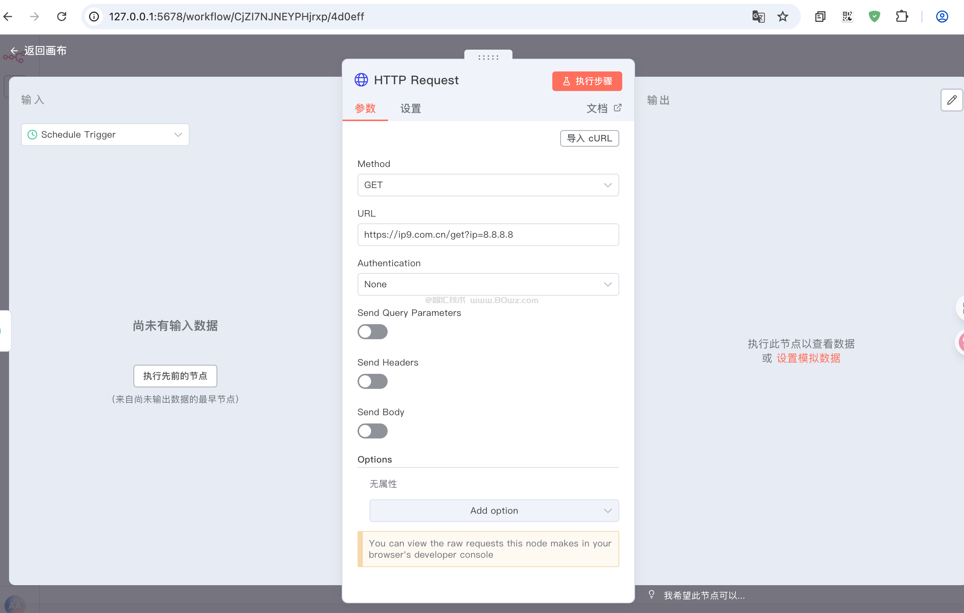This screenshot has width=964, height=613.
Task: Open the Schedule Trigger input selector
Action: [x=105, y=135]
